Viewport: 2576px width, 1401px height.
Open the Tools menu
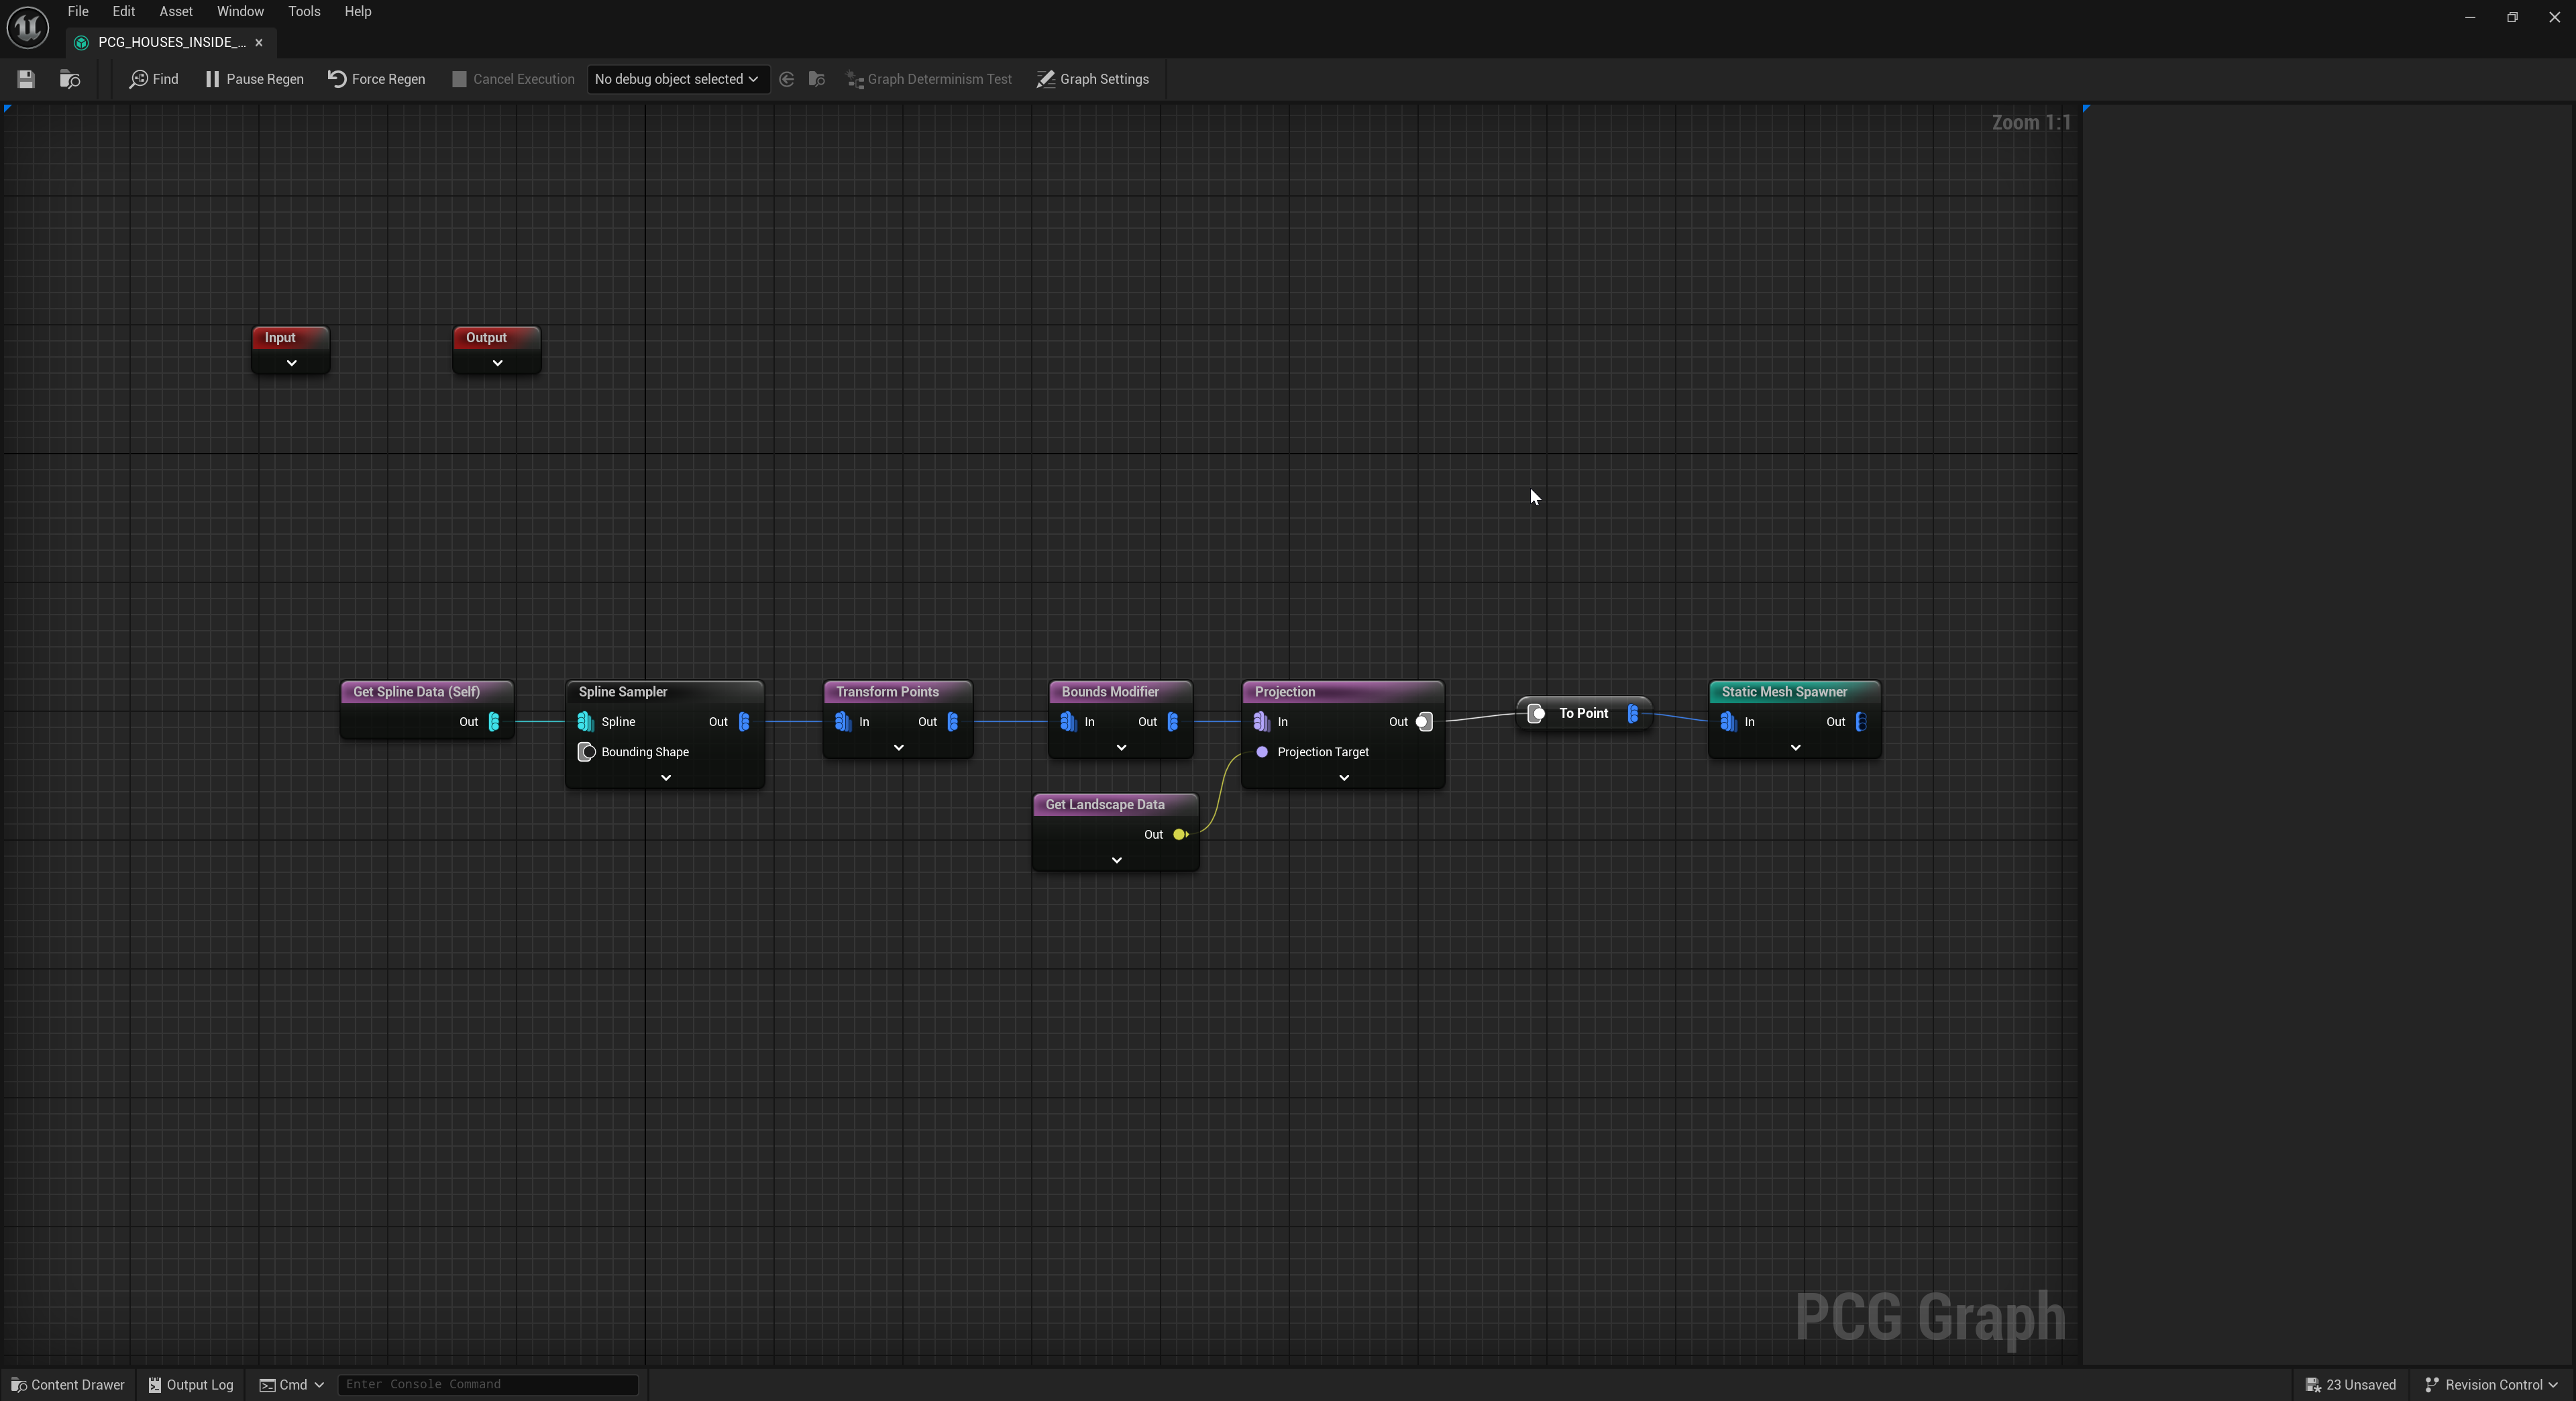coord(304,11)
